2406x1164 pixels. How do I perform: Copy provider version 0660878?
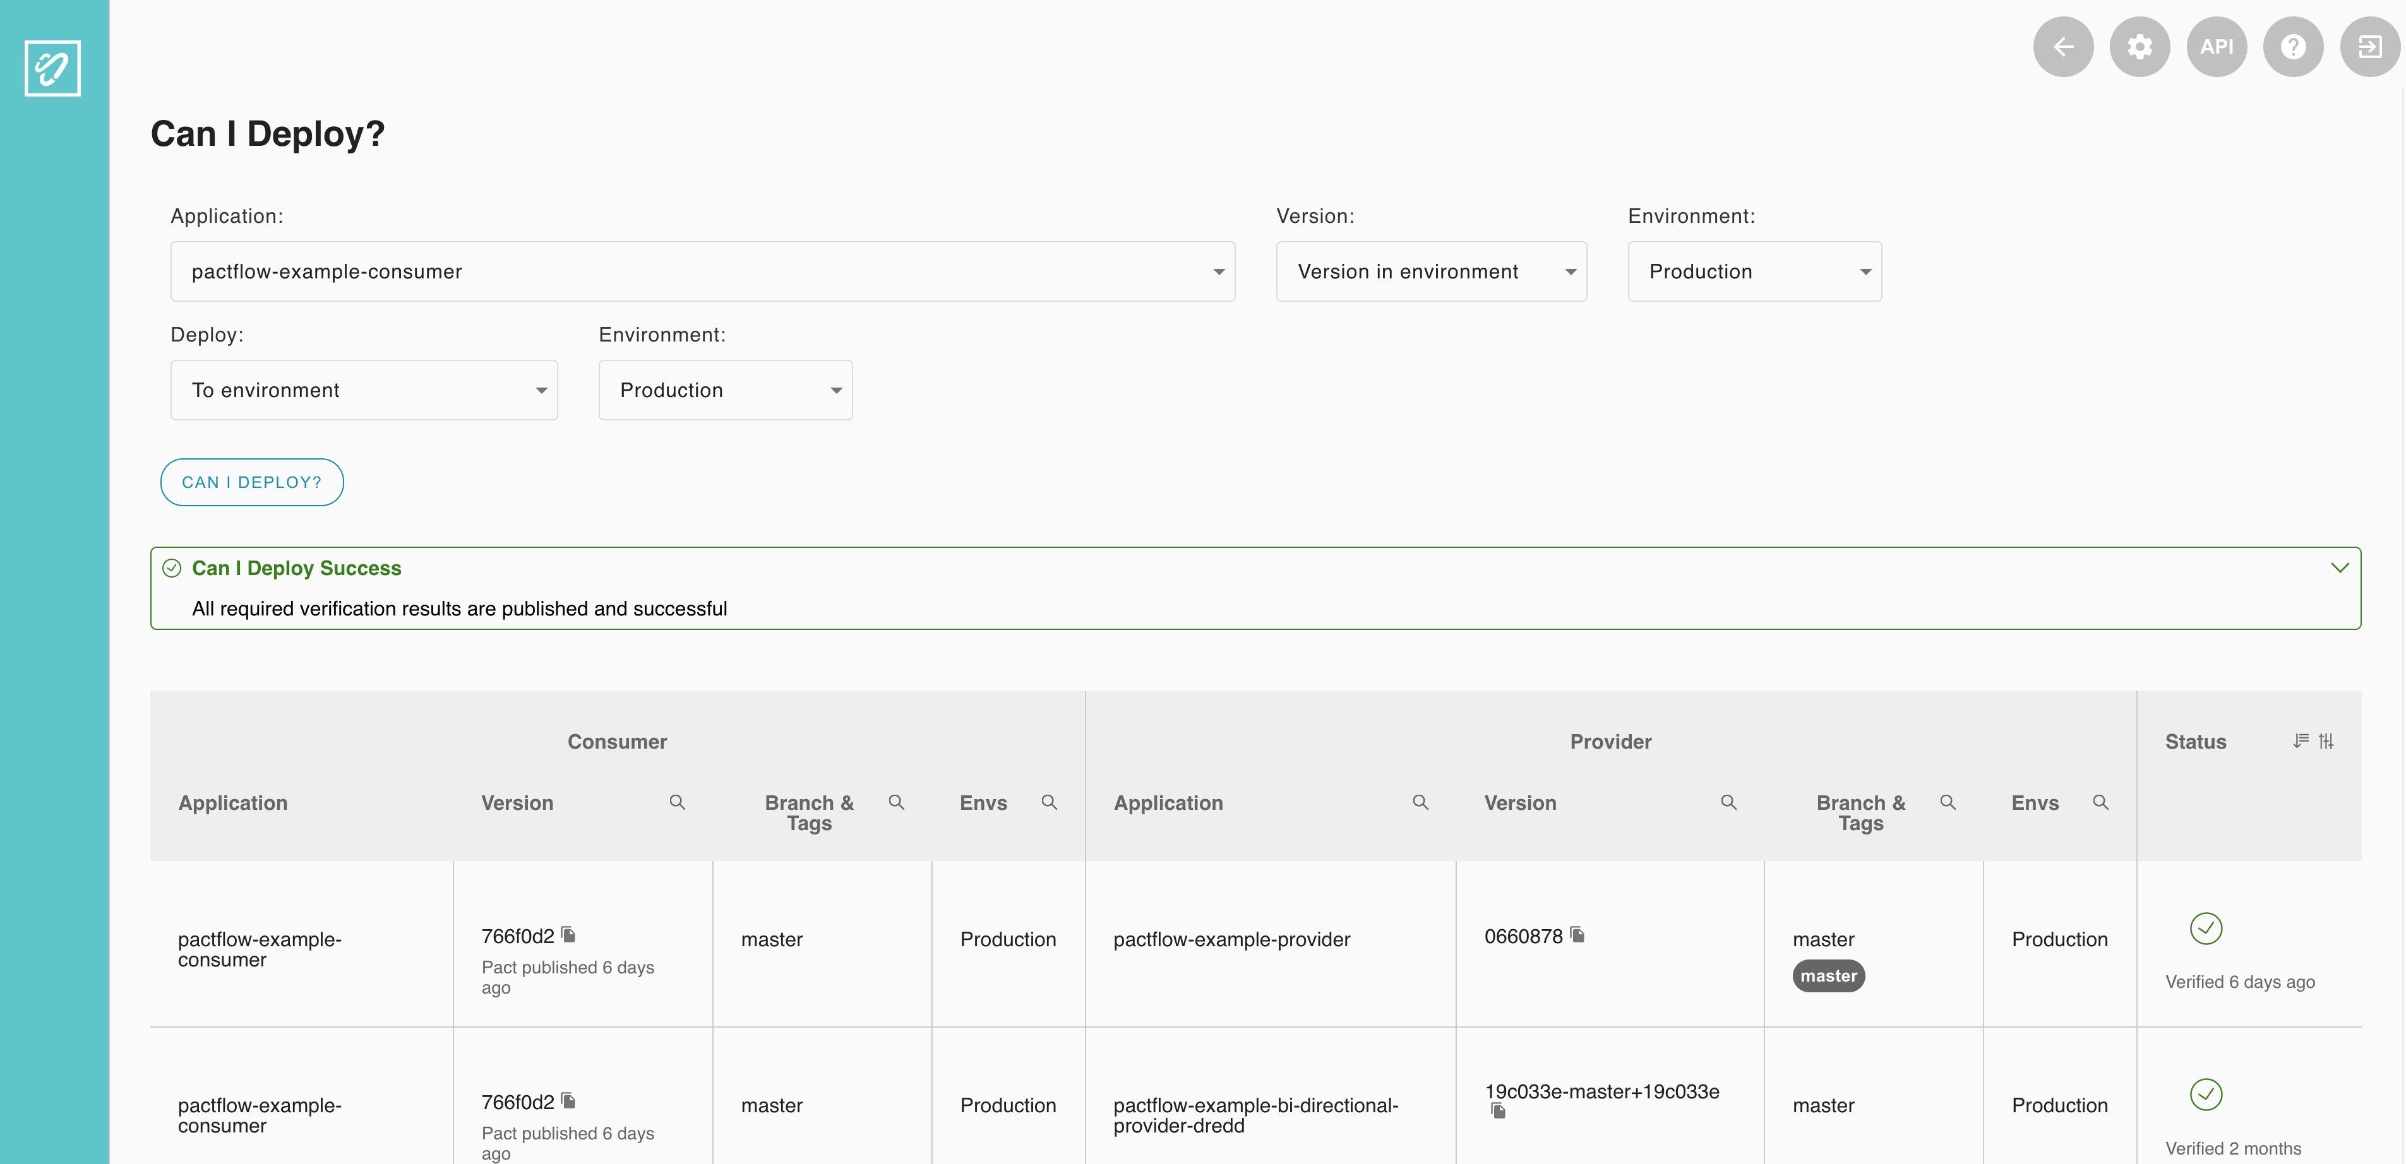pyautogui.click(x=1577, y=934)
